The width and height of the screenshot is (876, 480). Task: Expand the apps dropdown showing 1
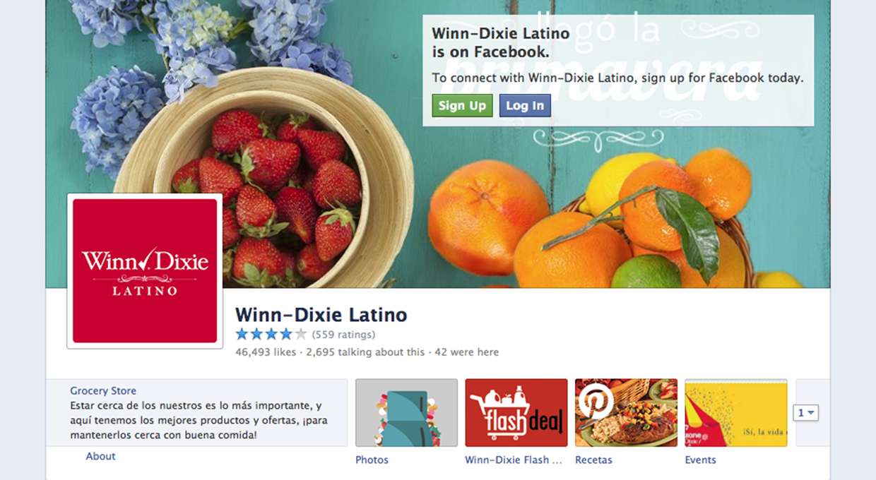[x=806, y=413]
